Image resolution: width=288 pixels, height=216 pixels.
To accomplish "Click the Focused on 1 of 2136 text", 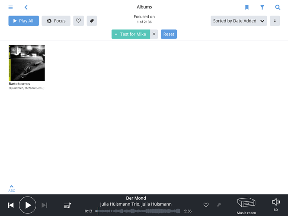I will click(144, 19).
